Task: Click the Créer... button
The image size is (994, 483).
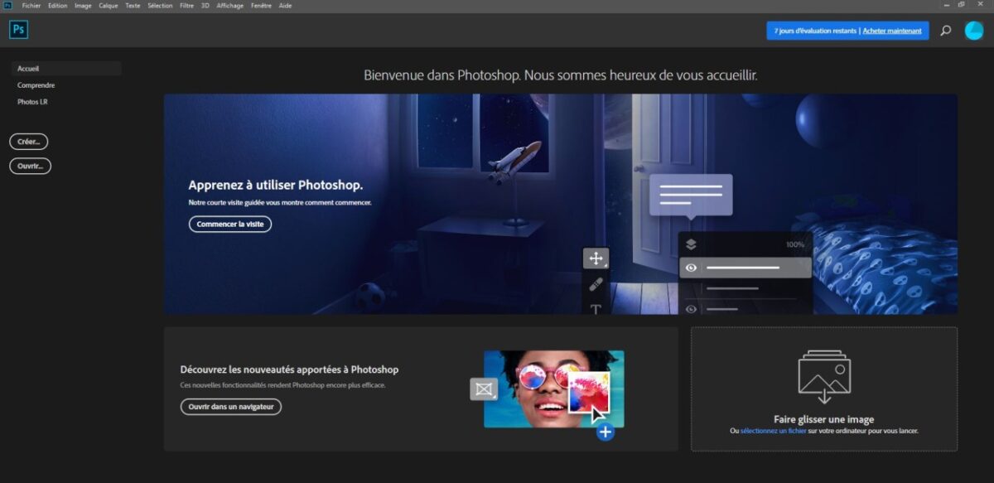Action: [29, 142]
